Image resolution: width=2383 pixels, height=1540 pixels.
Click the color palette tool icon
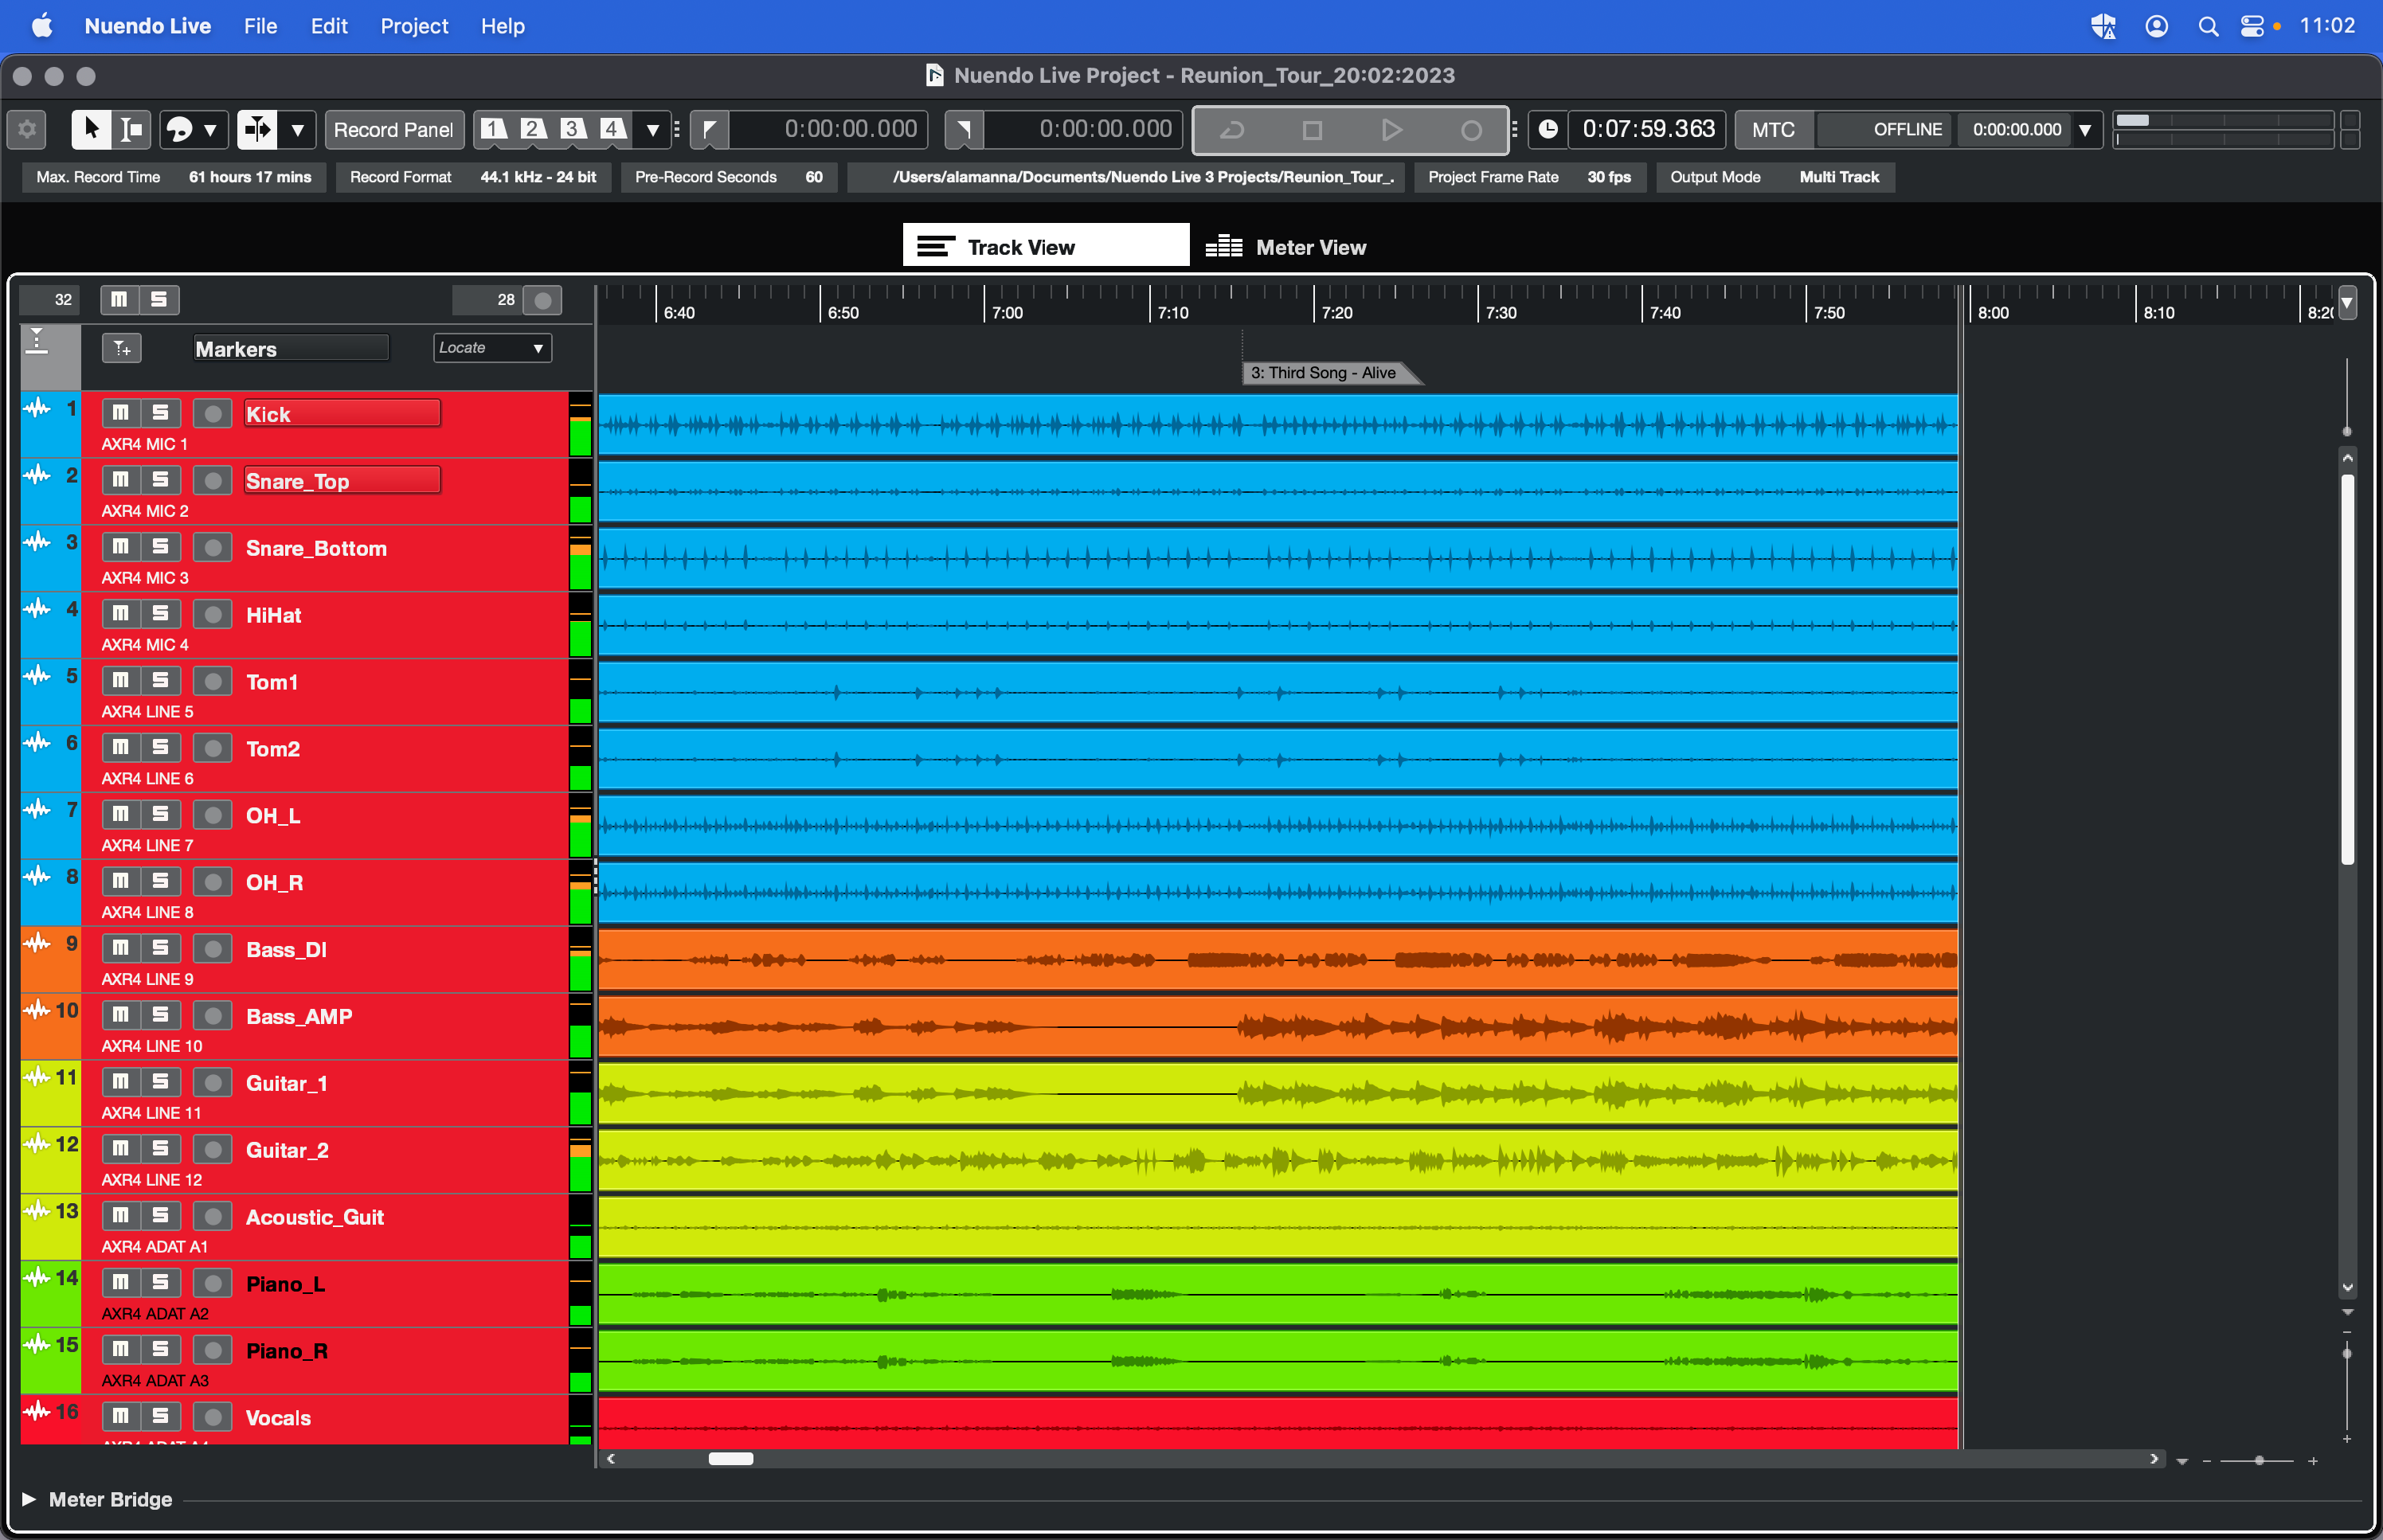[x=180, y=129]
